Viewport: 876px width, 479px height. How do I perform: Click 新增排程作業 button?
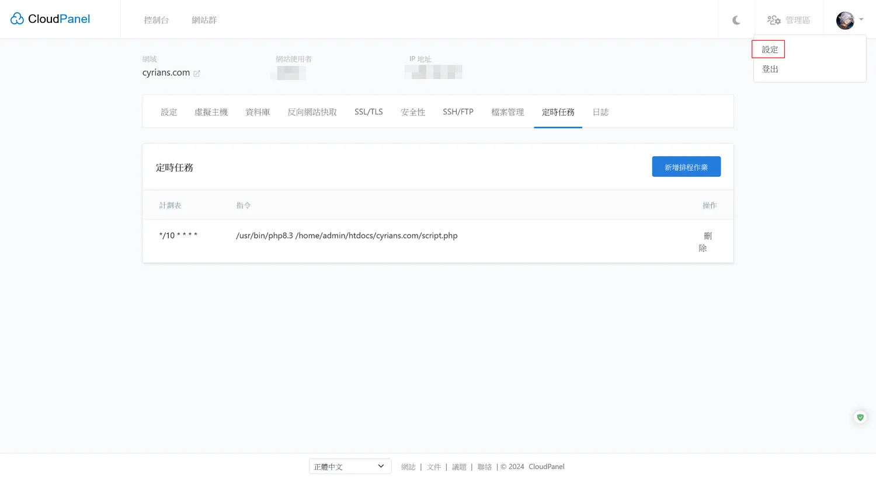pos(686,167)
